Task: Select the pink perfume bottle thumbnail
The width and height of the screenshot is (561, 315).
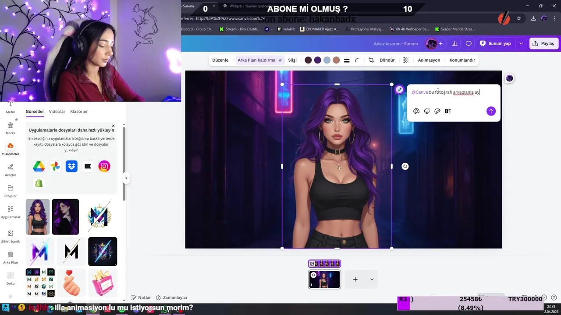Action: (103, 282)
